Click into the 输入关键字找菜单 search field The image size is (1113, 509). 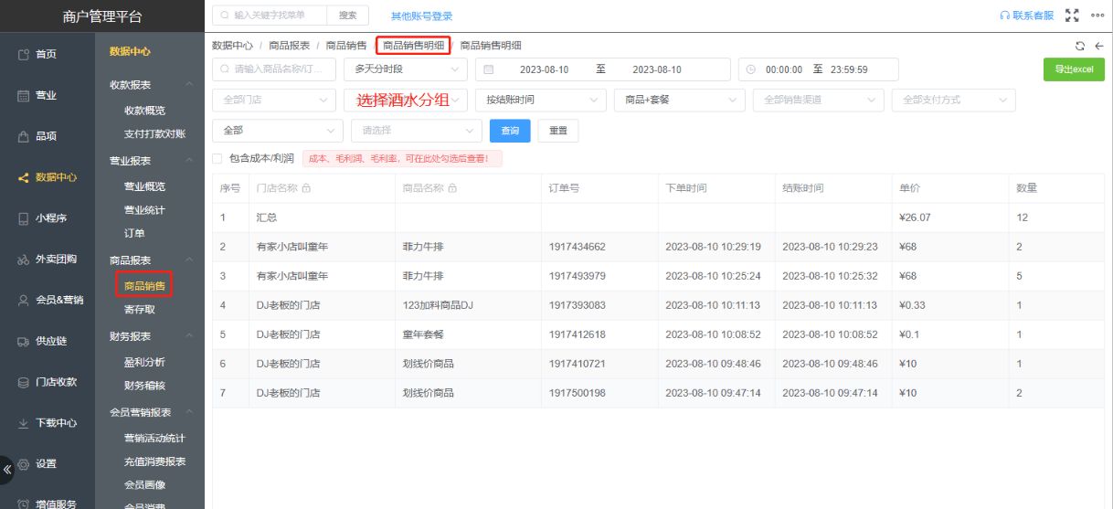(x=270, y=16)
